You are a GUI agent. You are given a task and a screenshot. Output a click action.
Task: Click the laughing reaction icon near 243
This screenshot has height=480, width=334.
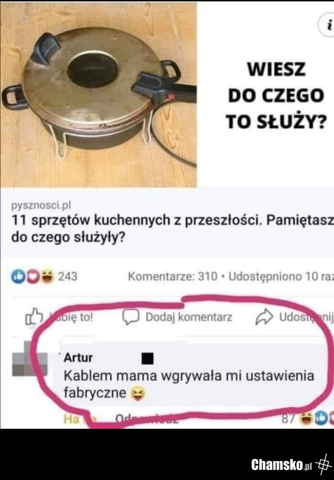[46, 276]
